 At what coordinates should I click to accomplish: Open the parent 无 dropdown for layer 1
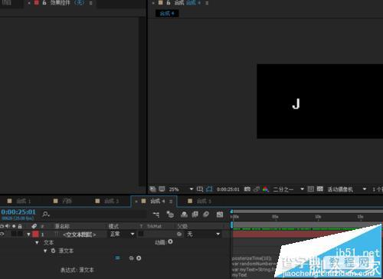[204, 234]
